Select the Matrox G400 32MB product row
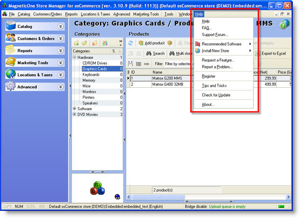 pyautogui.click(x=168, y=84)
